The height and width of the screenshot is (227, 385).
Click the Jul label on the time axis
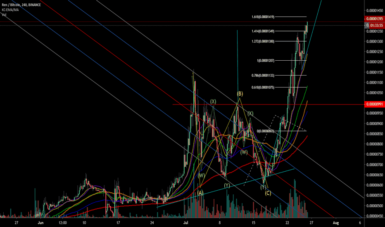[x=185, y=223]
